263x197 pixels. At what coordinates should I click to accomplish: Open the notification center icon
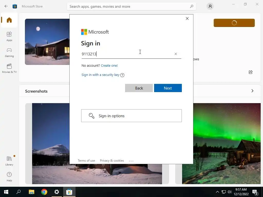click(x=255, y=192)
